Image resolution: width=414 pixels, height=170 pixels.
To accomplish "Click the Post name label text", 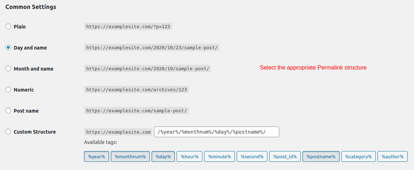I will (x=26, y=111).
